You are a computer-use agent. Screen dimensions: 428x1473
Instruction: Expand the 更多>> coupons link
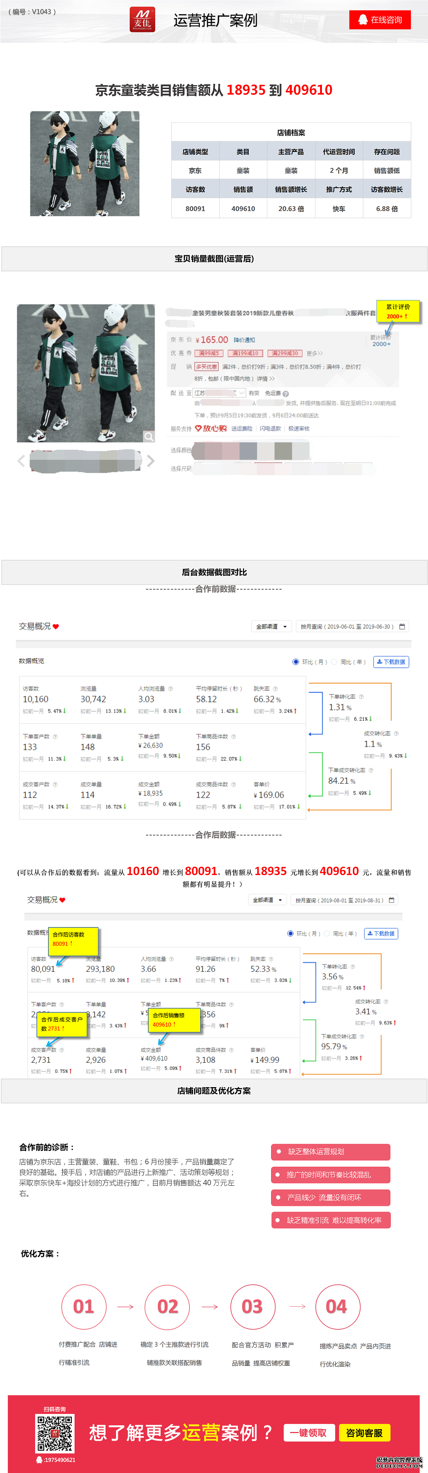pyautogui.click(x=314, y=353)
